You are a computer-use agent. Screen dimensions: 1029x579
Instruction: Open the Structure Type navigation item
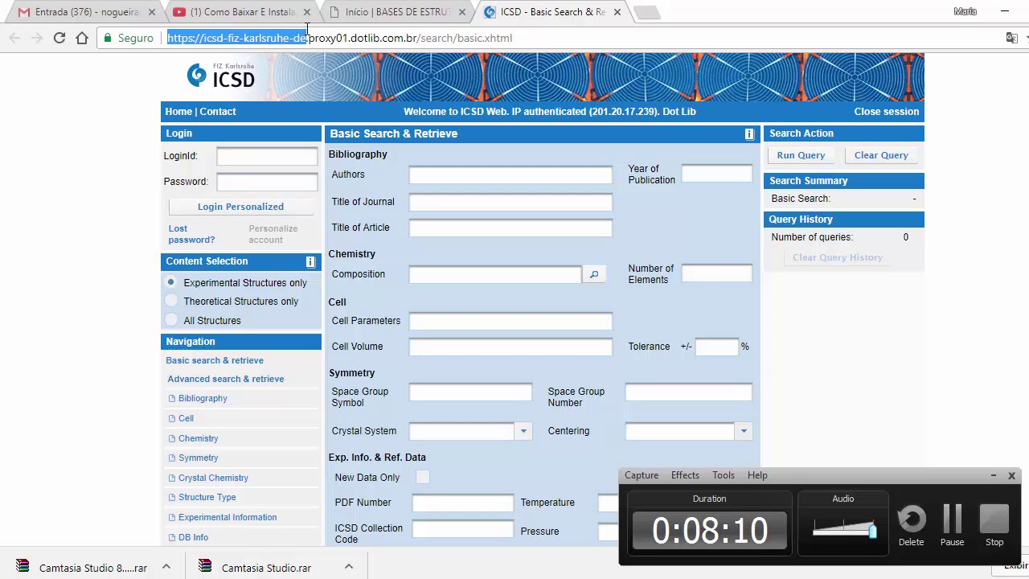click(x=207, y=497)
